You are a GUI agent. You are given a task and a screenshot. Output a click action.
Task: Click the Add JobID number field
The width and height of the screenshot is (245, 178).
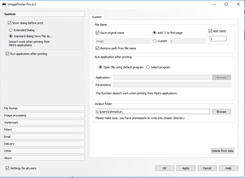click(218, 39)
